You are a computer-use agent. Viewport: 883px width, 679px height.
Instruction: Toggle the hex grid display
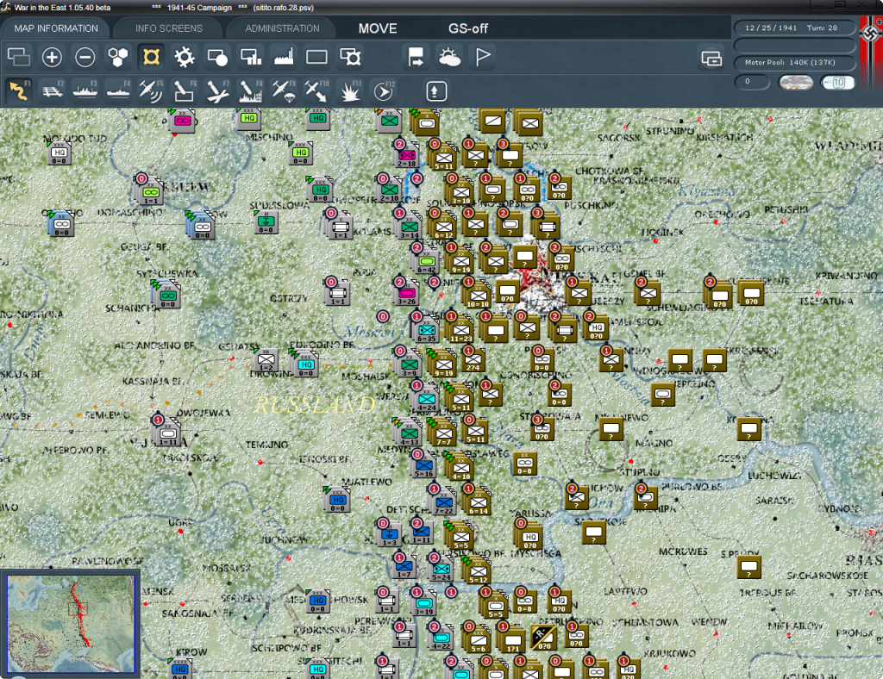(x=118, y=57)
